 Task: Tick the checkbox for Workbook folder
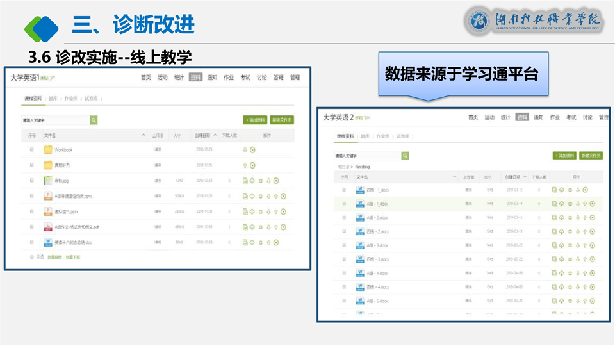point(31,150)
